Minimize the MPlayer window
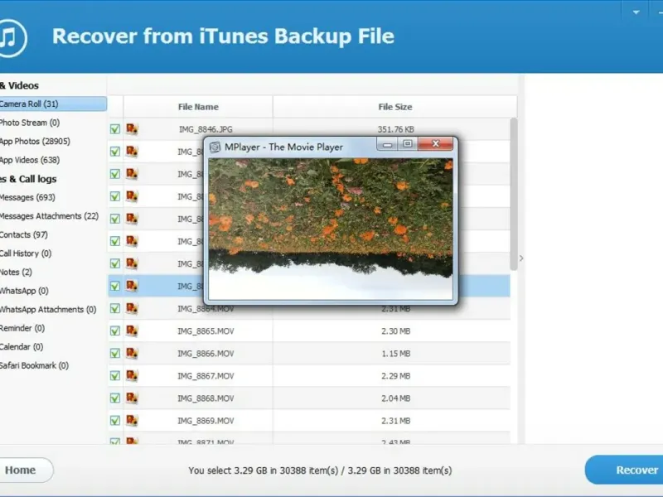 [x=387, y=144]
